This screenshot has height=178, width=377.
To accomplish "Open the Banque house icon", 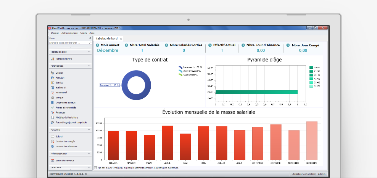I will click(52, 98).
